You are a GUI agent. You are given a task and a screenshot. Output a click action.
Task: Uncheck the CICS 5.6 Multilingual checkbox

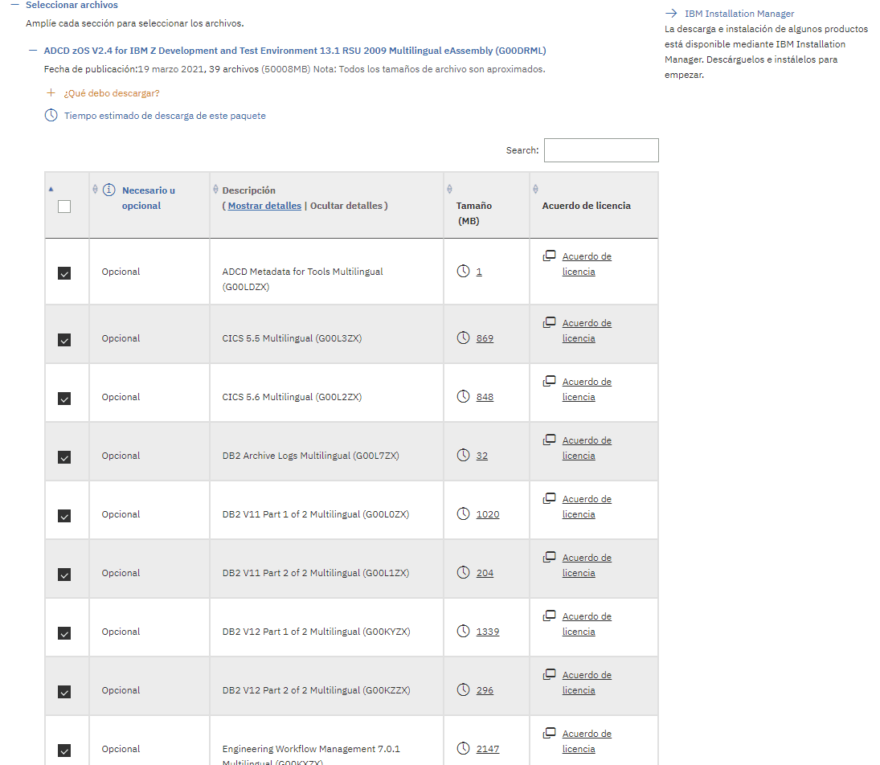click(64, 399)
